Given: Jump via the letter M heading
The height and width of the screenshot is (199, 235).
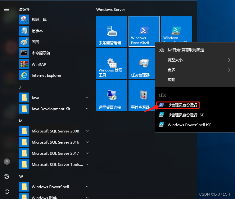Looking at the screenshot, I should (21, 121).
